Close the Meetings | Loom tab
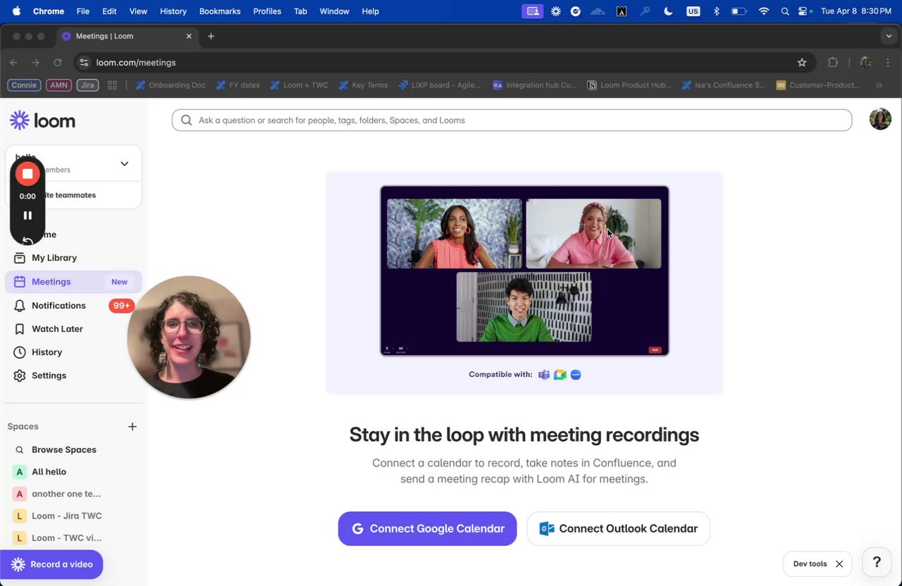 coord(189,36)
